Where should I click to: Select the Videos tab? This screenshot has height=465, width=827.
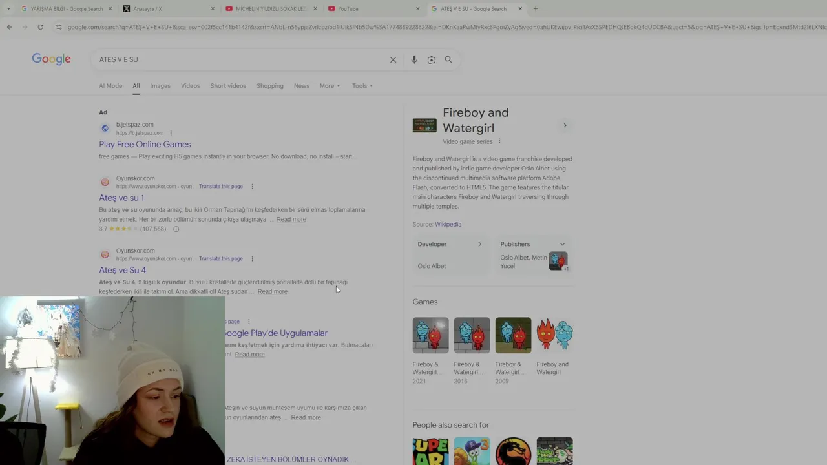pos(191,86)
